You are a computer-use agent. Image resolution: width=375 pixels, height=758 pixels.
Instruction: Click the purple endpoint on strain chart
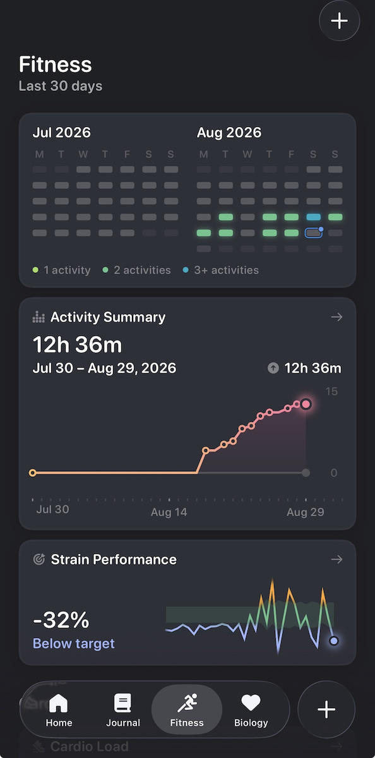pos(334,641)
